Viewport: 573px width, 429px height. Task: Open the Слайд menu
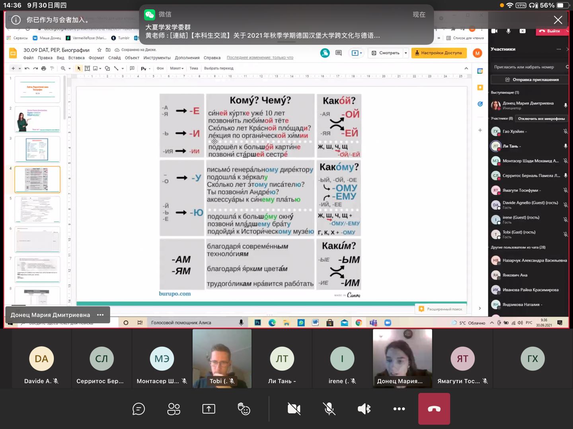coord(114,58)
